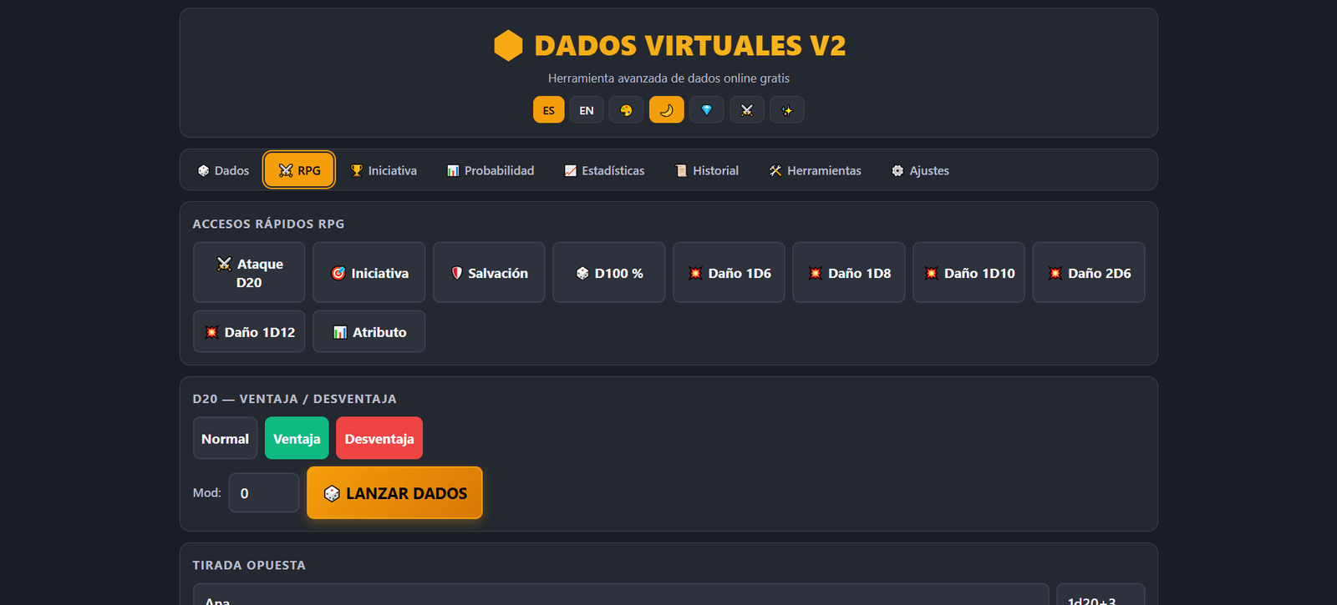
Task: Go to the Iniciativa trophy tab
Action: (x=384, y=170)
